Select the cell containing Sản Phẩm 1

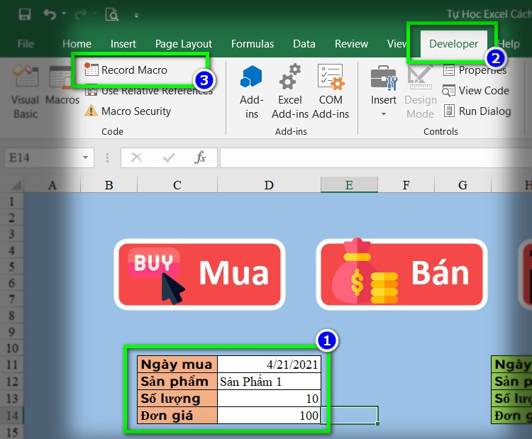pyautogui.click(x=269, y=382)
